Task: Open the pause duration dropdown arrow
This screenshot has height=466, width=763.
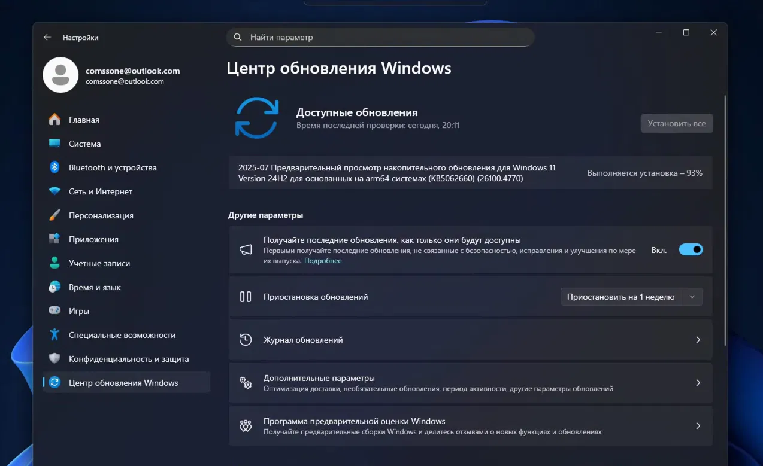Action: (692, 297)
